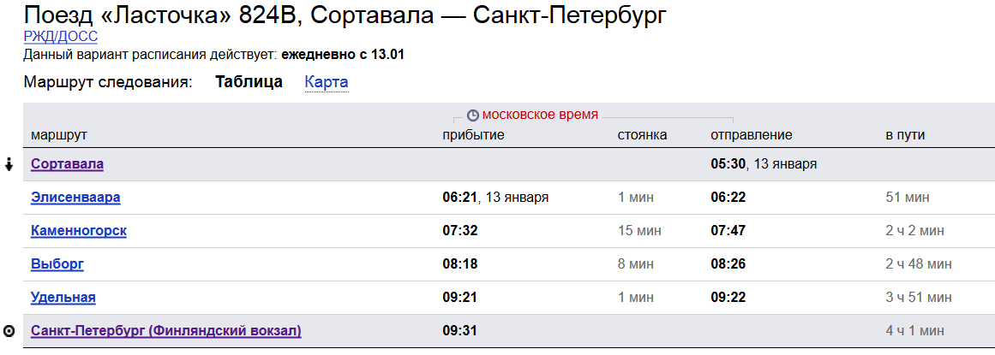Click the прибытие column header

click(x=473, y=135)
